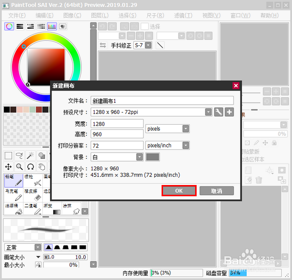The height and width of the screenshot is (280, 292).
Task: Open the 帮助(H) menu
Action: coord(270,16)
